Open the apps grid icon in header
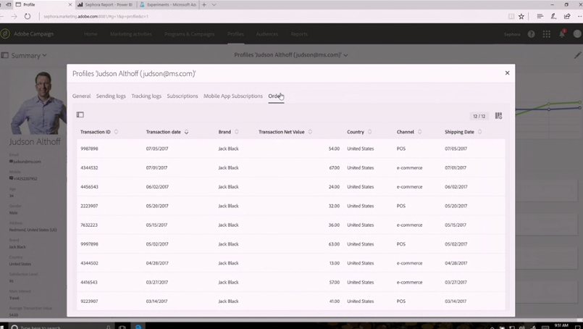Screen dimensions: 583x329 pyautogui.click(x=547, y=34)
